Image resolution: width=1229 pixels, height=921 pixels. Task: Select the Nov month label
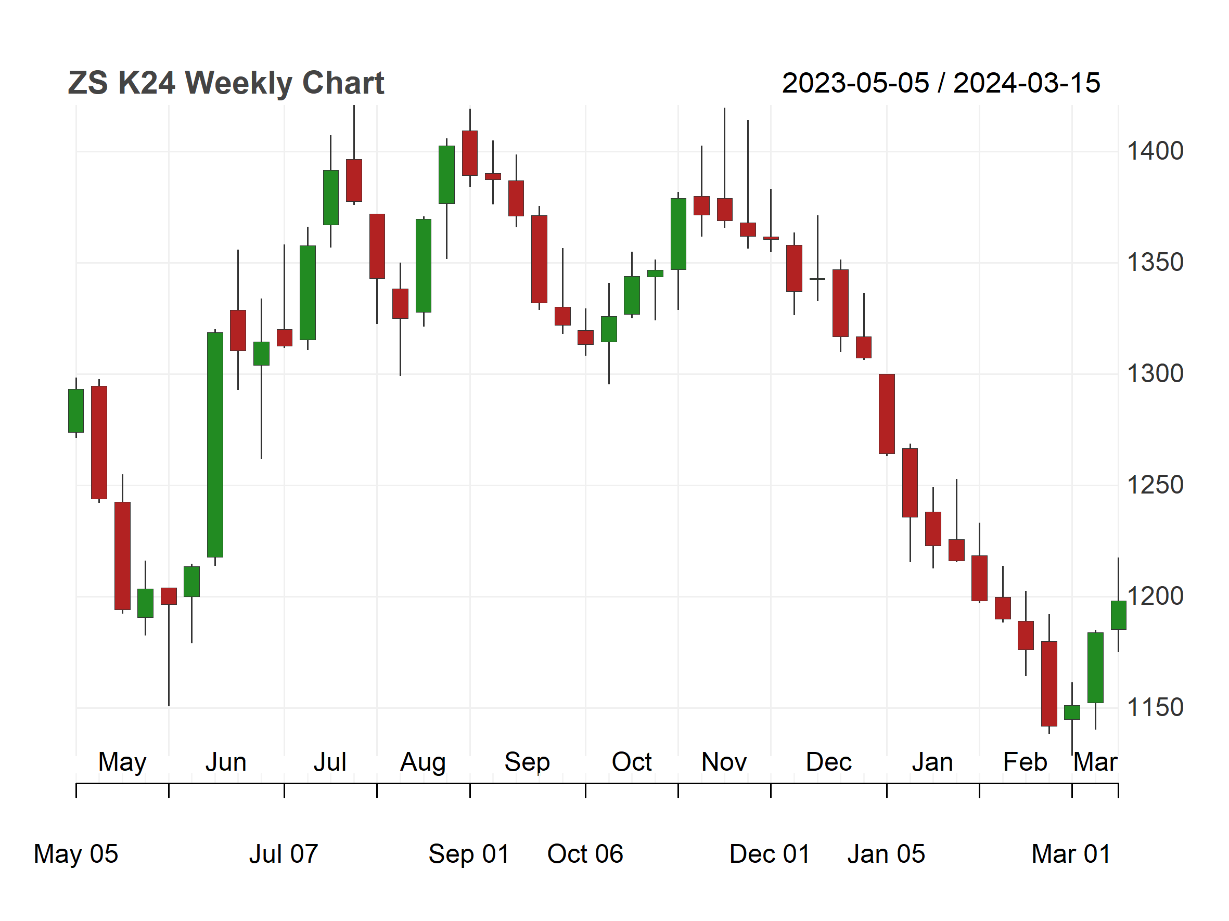pyautogui.click(x=724, y=762)
